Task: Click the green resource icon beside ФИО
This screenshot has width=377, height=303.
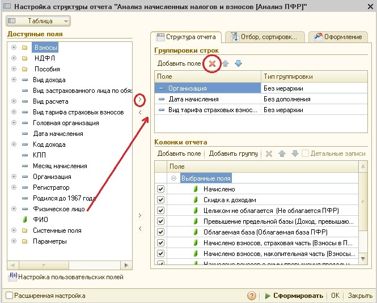Action: coord(24,219)
